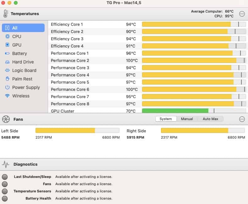Select the Performance Core 5 row

tap(148, 82)
